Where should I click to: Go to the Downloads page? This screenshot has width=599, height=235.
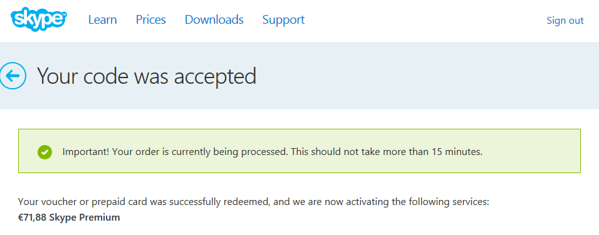(x=214, y=20)
